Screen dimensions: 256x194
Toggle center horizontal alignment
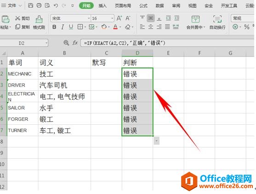151,27
